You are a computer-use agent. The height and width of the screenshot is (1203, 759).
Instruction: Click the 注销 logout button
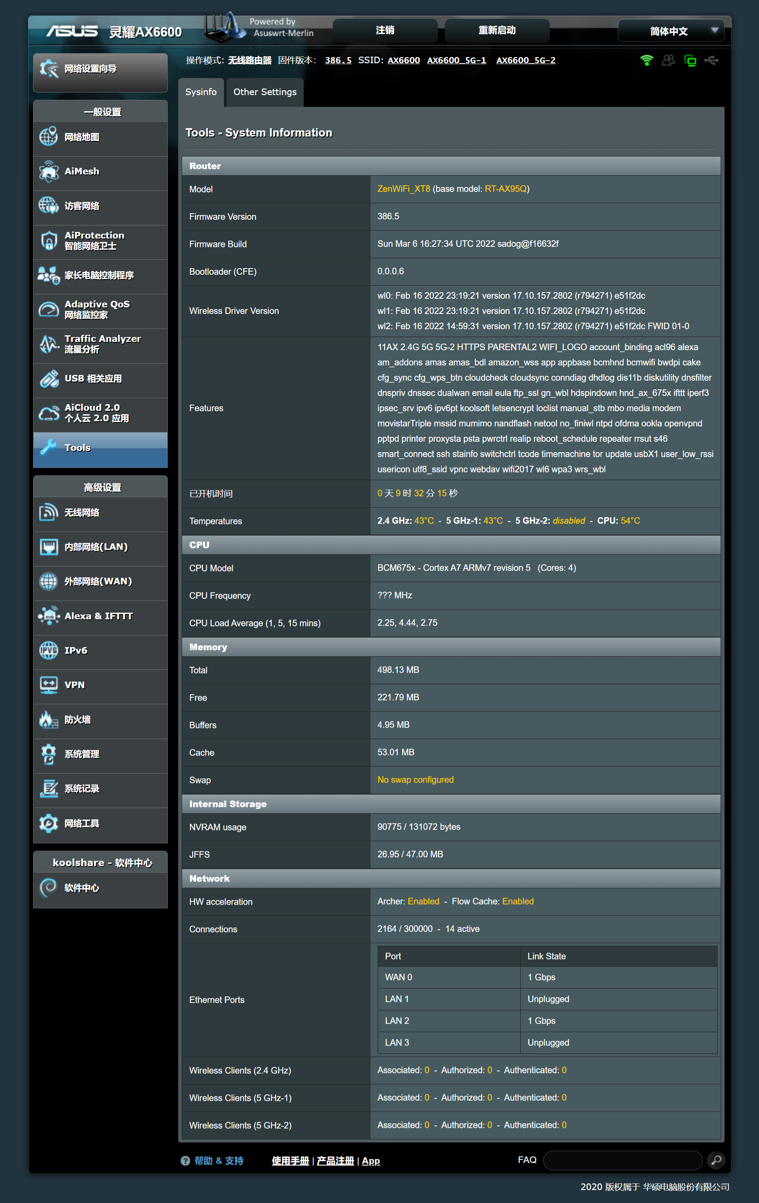(384, 31)
